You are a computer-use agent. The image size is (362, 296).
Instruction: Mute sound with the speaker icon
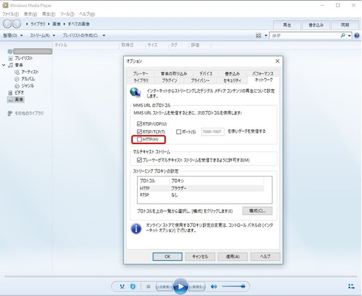tap(214, 287)
